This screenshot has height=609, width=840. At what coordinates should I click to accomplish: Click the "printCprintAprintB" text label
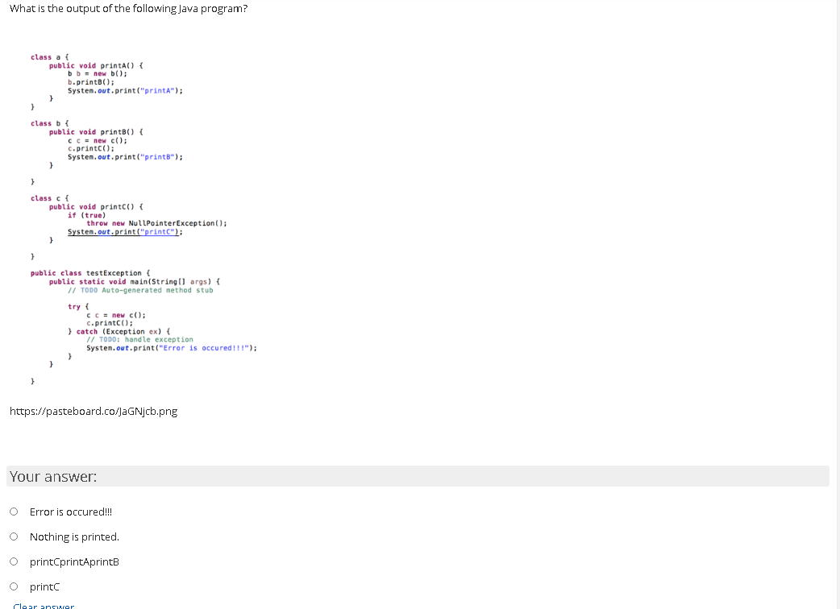[x=73, y=561]
